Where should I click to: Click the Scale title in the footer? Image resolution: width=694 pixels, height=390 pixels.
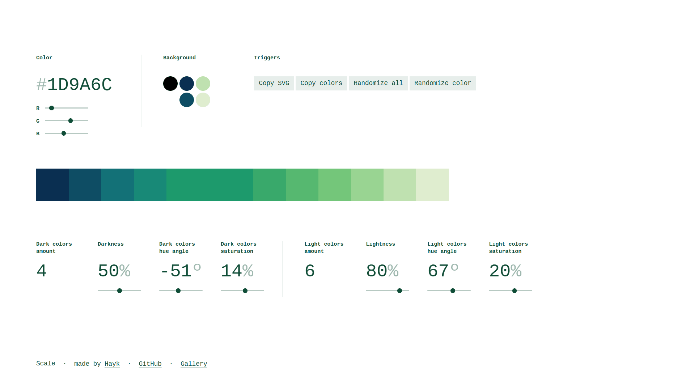(x=46, y=363)
